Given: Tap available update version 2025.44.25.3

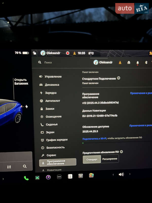Looking at the screenshot, I should point(90,131).
